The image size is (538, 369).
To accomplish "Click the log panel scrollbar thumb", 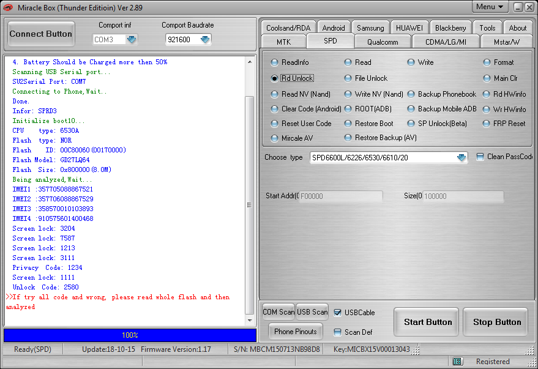I will (250, 205).
